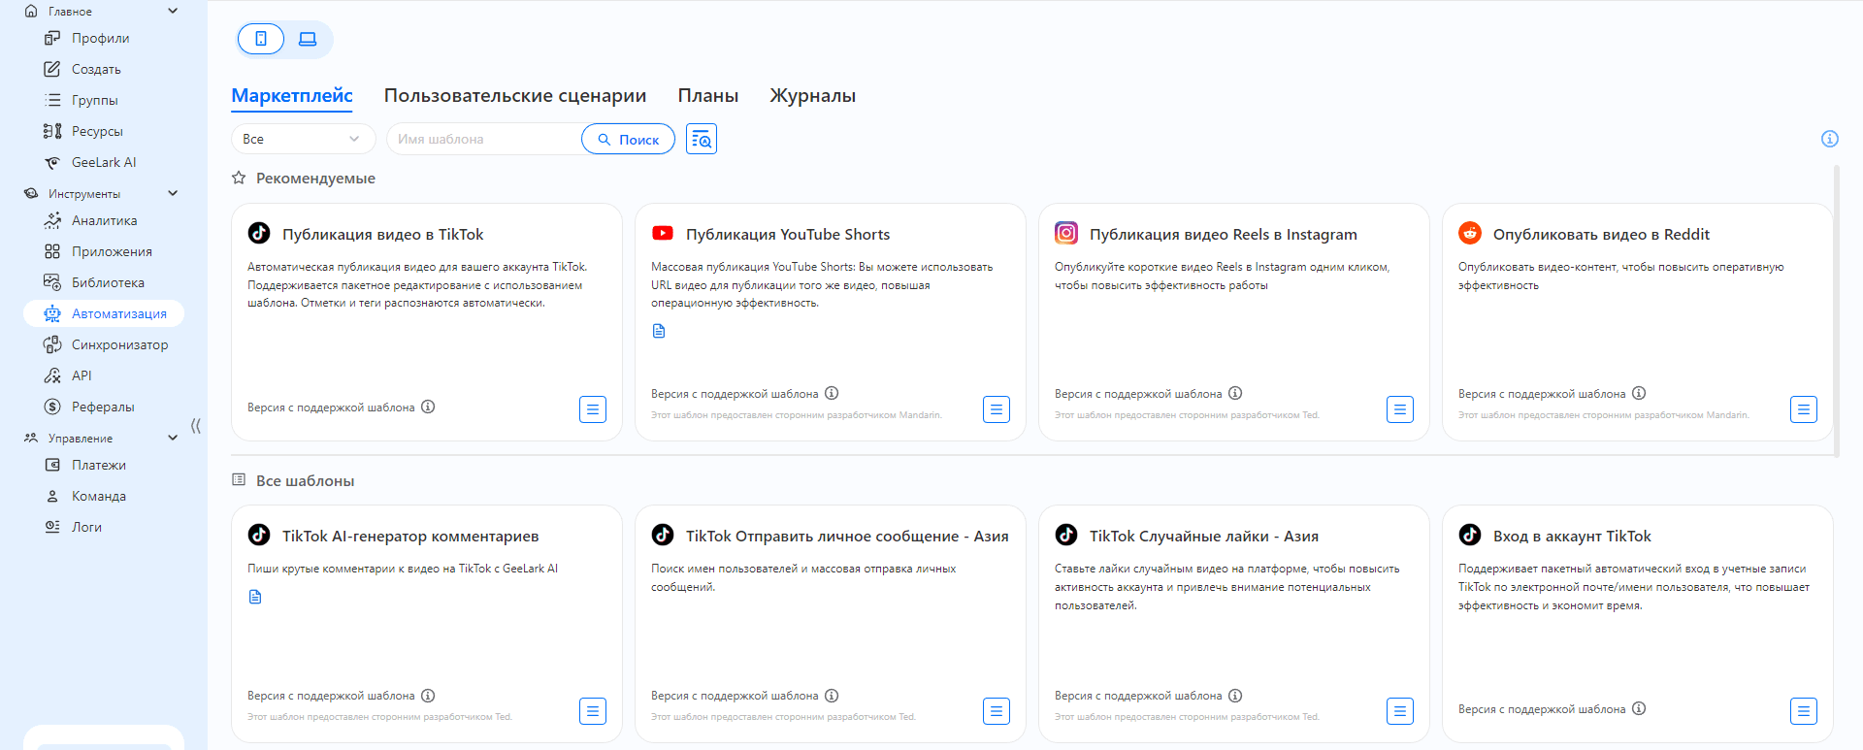Screen dimensions: 1863x750
Task: Open details icon on TikTok video publishing card
Action: click(593, 409)
